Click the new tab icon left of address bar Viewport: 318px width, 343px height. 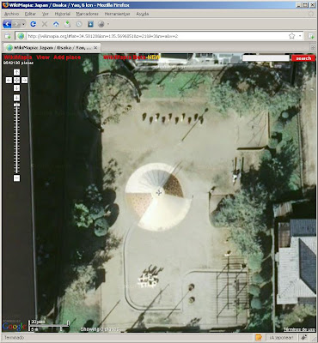8,36
